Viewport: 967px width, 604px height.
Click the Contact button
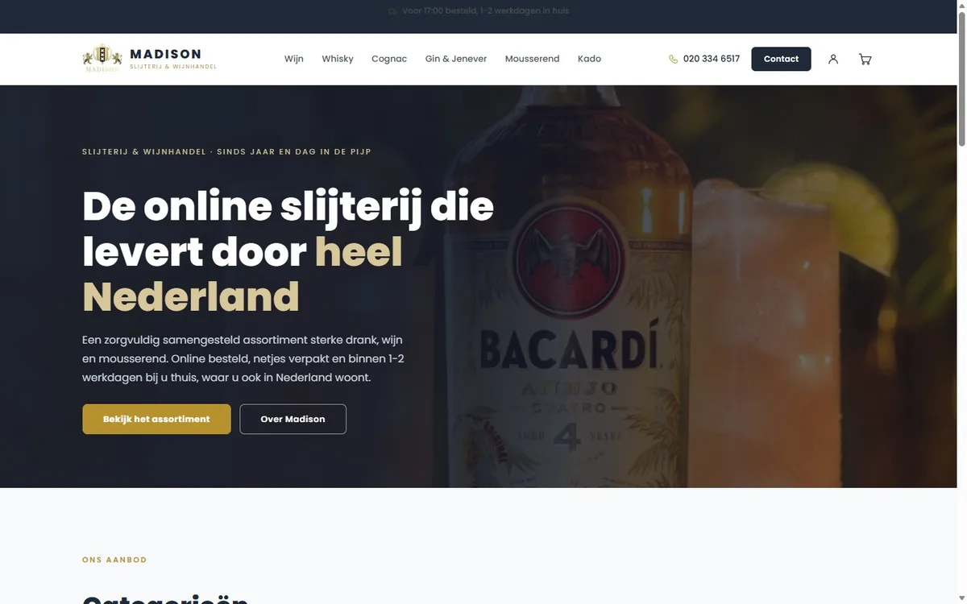pos(781,59)
